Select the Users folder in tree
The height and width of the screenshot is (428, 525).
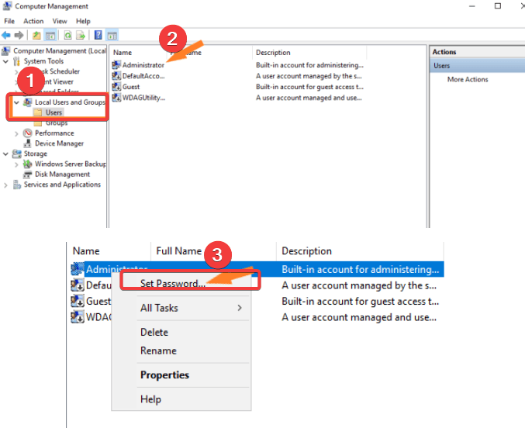pos(53,112)
